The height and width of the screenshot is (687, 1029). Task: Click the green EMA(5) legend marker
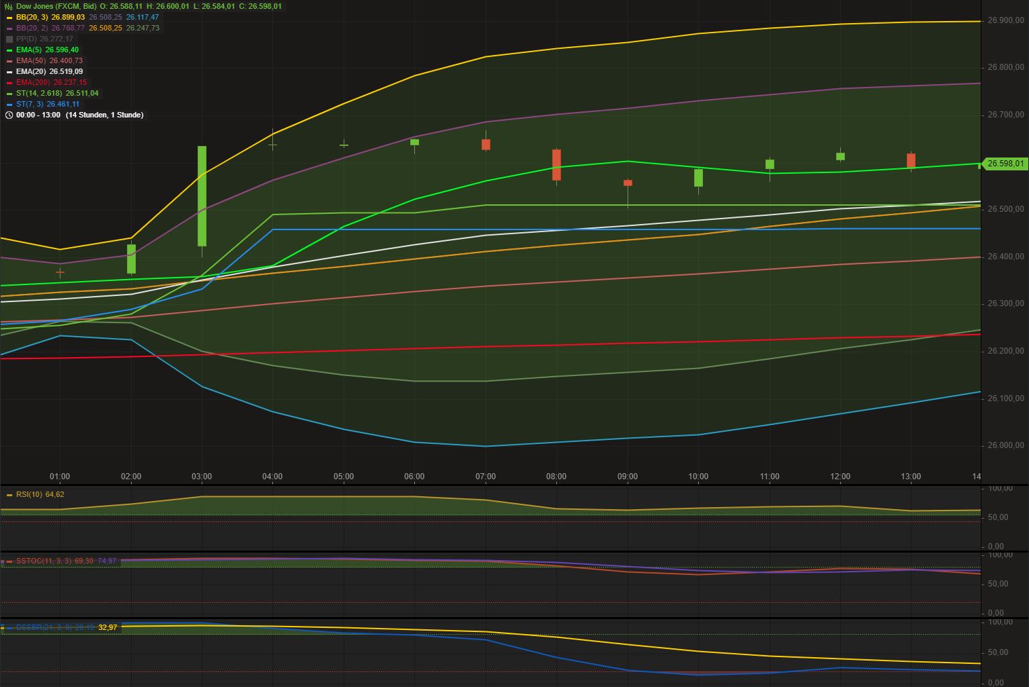[x=10, y=50]
